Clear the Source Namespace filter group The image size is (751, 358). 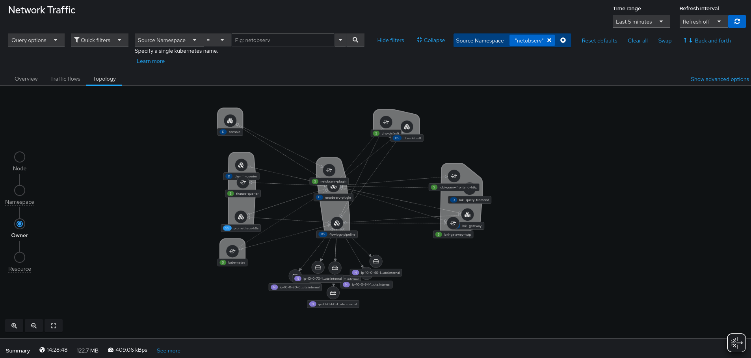coord(563,41)
